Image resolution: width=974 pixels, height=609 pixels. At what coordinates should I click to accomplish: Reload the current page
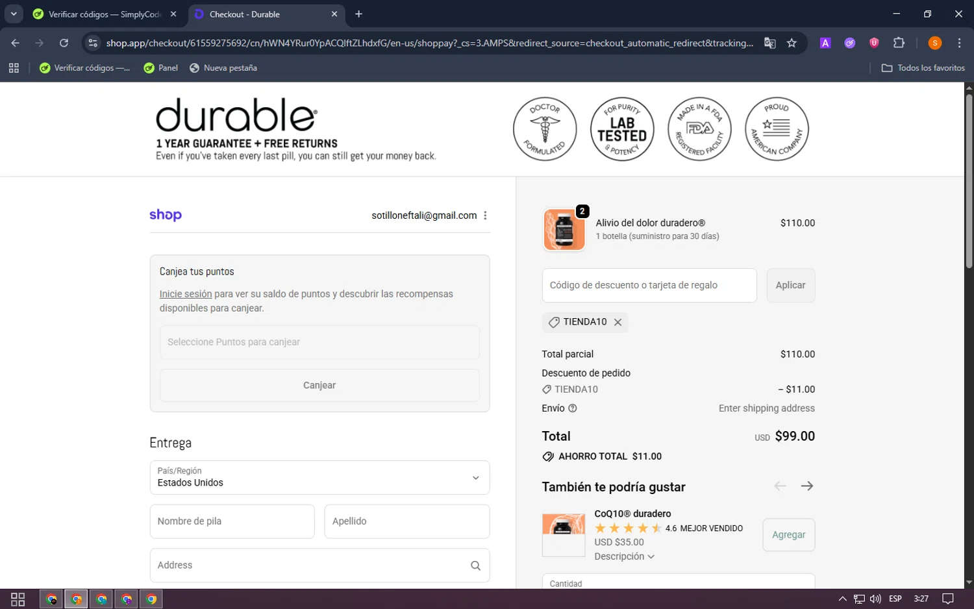64,43
